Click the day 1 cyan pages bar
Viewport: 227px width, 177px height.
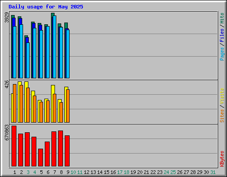click(x=15, y=52)
